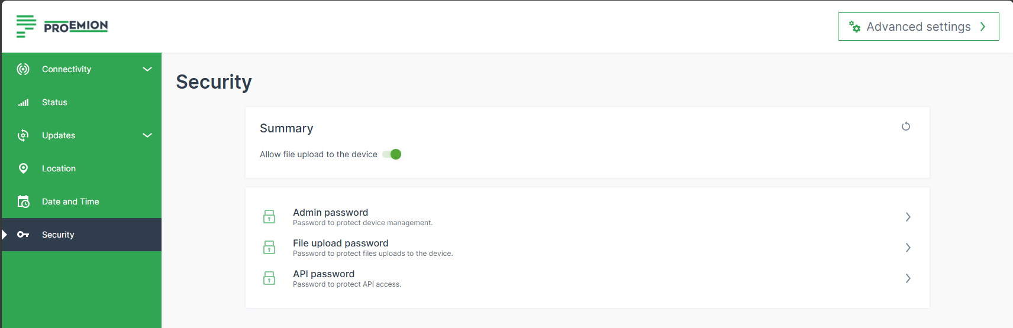Expand the Updates menu chevron
Screen dimensions: 1013x328
click(x=147, y=135)
